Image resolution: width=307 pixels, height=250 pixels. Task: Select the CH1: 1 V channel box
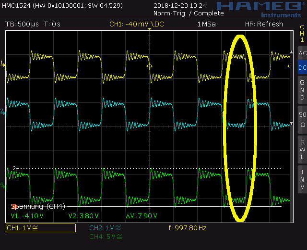41,228
